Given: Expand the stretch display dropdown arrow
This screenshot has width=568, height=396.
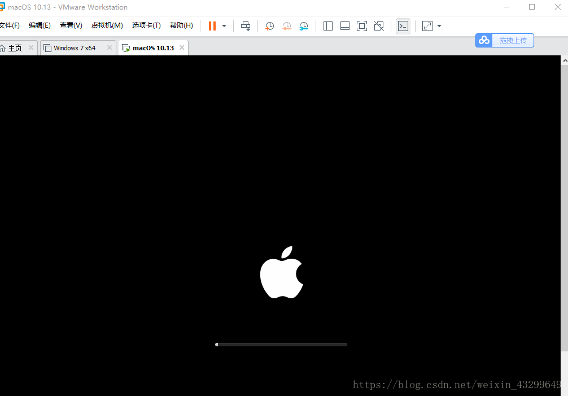Looking at the screenshot, I should pyautogui.click(x=439, y=26).
